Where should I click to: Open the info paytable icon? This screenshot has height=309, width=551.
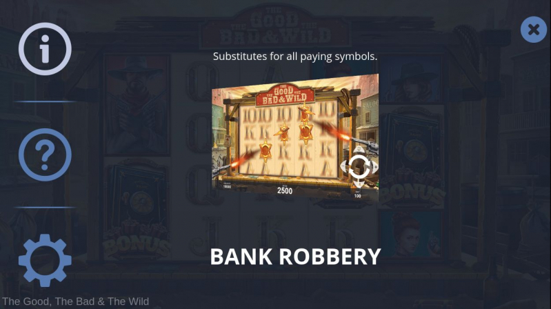tap(45, 49)
